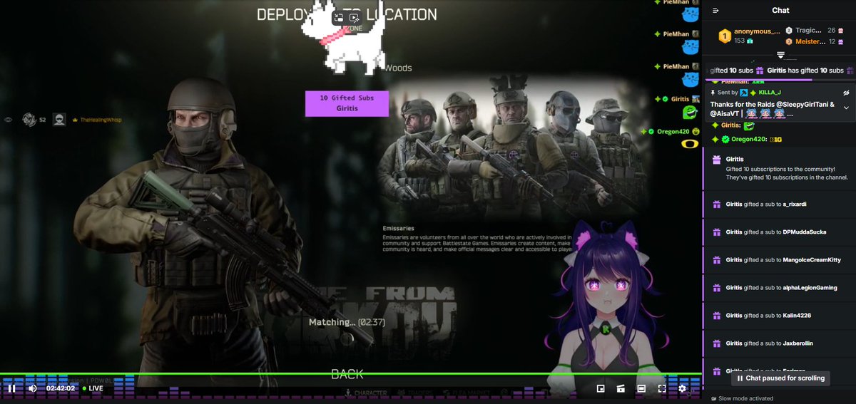Click the eye icon beside player level
The height and width of the screenshot is (404, 856).
(x=9, y=120)
